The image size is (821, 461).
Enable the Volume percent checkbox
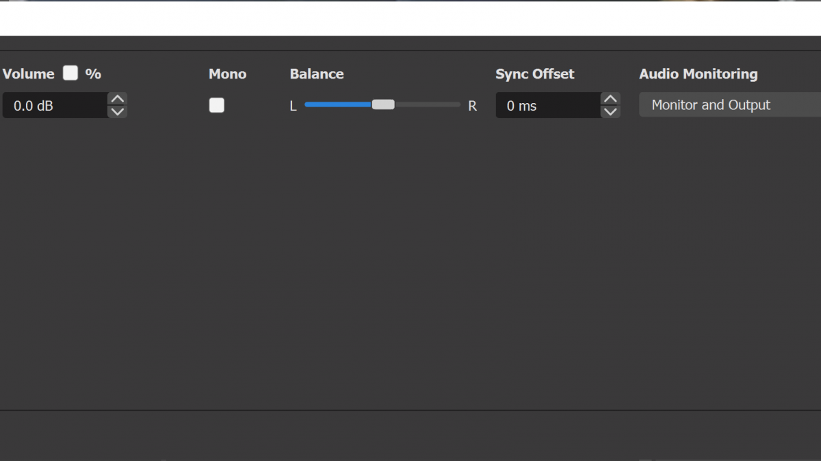tap(70, 73)
